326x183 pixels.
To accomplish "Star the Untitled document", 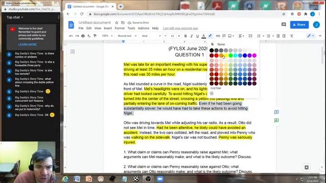I will click(x=117, y=22).
